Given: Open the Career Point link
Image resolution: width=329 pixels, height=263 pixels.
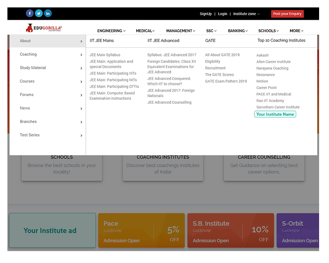Looking at the screenshot, I should point(266,88).
